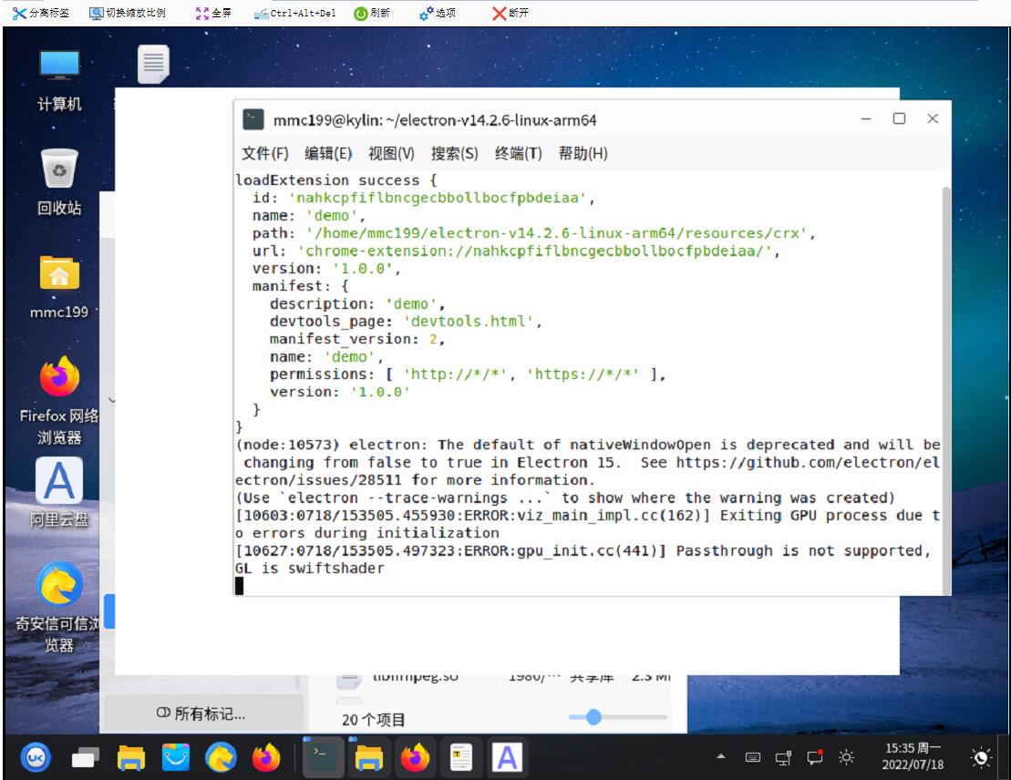Viewport: 1011px width, 780px height.
Task: Toggle 全屏 fullscreen mode
Action: (213, 13)
